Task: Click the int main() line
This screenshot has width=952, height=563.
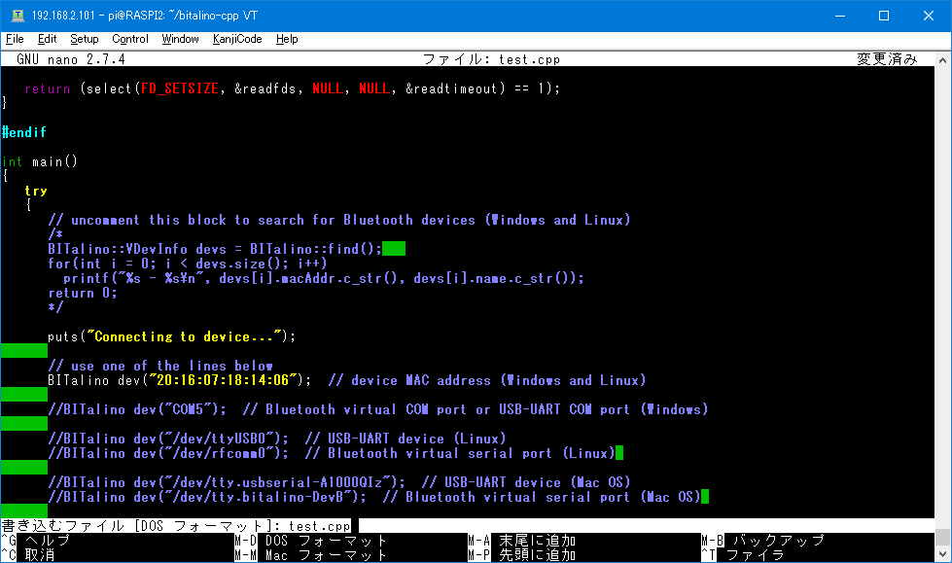Action: [x=40, y=161]
